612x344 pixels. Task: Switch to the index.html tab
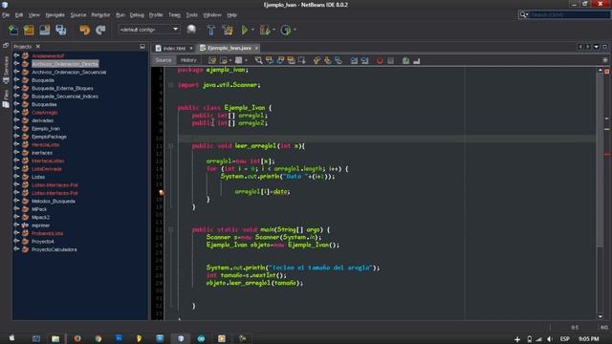[174, 48]
